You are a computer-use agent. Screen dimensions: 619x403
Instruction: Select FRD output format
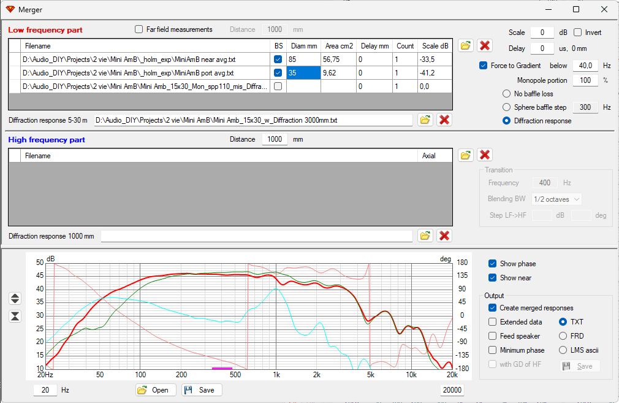pos(563,336)
